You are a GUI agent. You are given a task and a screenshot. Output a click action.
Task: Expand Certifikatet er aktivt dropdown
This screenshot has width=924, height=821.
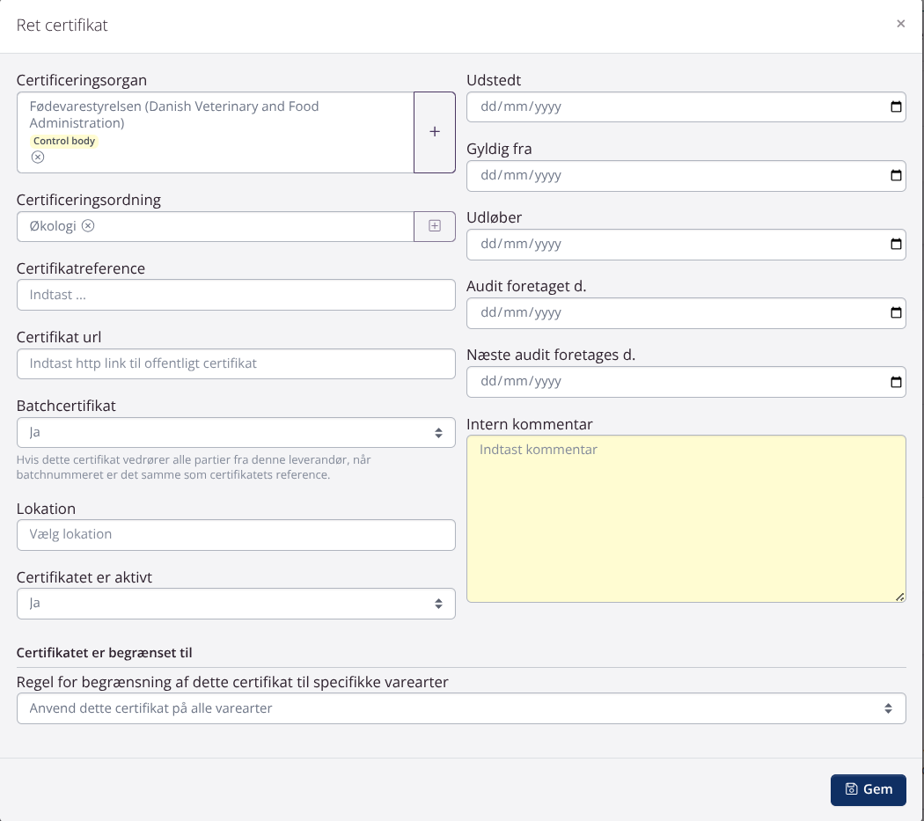236,604
